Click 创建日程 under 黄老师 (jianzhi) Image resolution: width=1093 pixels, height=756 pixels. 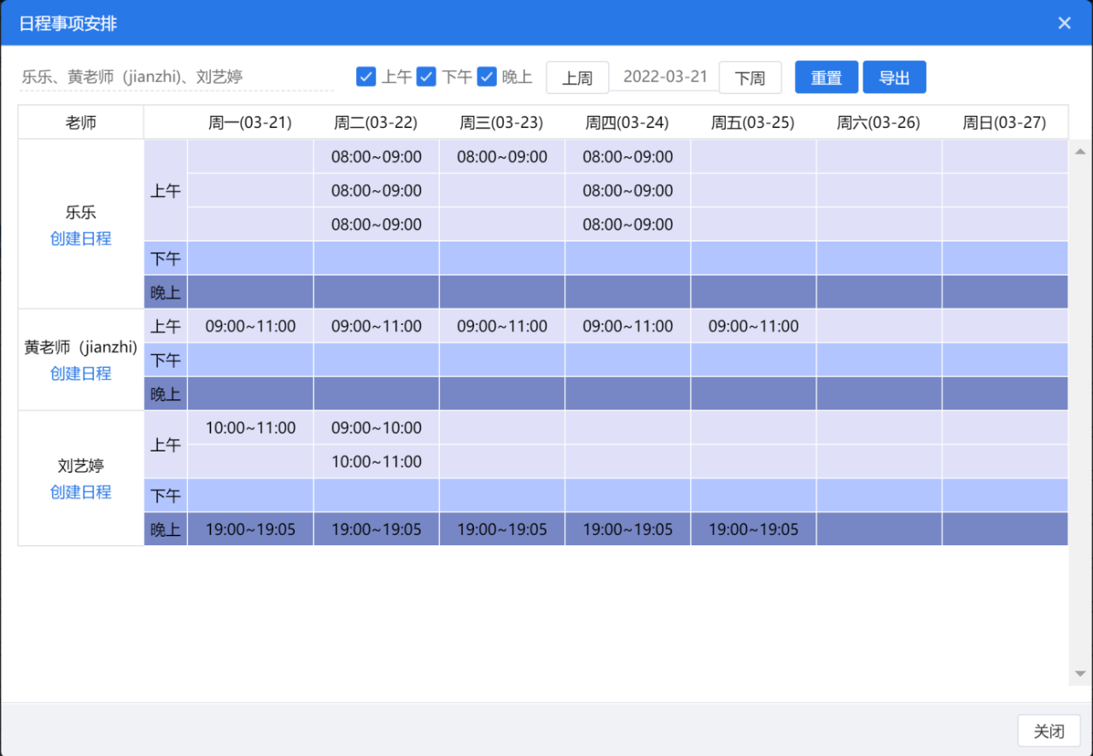80,374
